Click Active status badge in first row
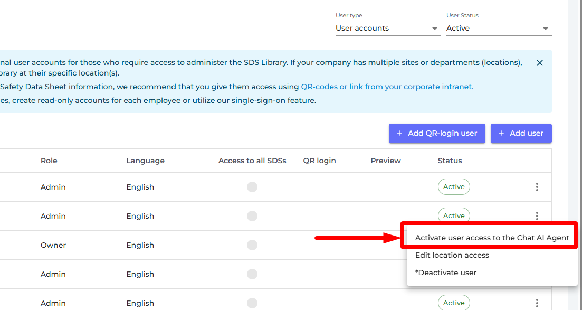 453,187
